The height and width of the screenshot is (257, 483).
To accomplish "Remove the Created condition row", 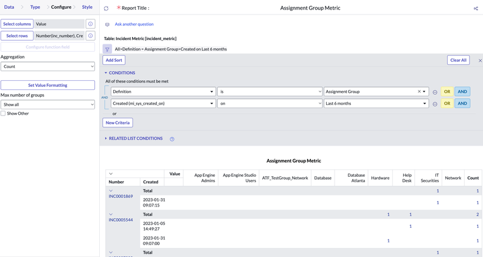I will point(435,104).
